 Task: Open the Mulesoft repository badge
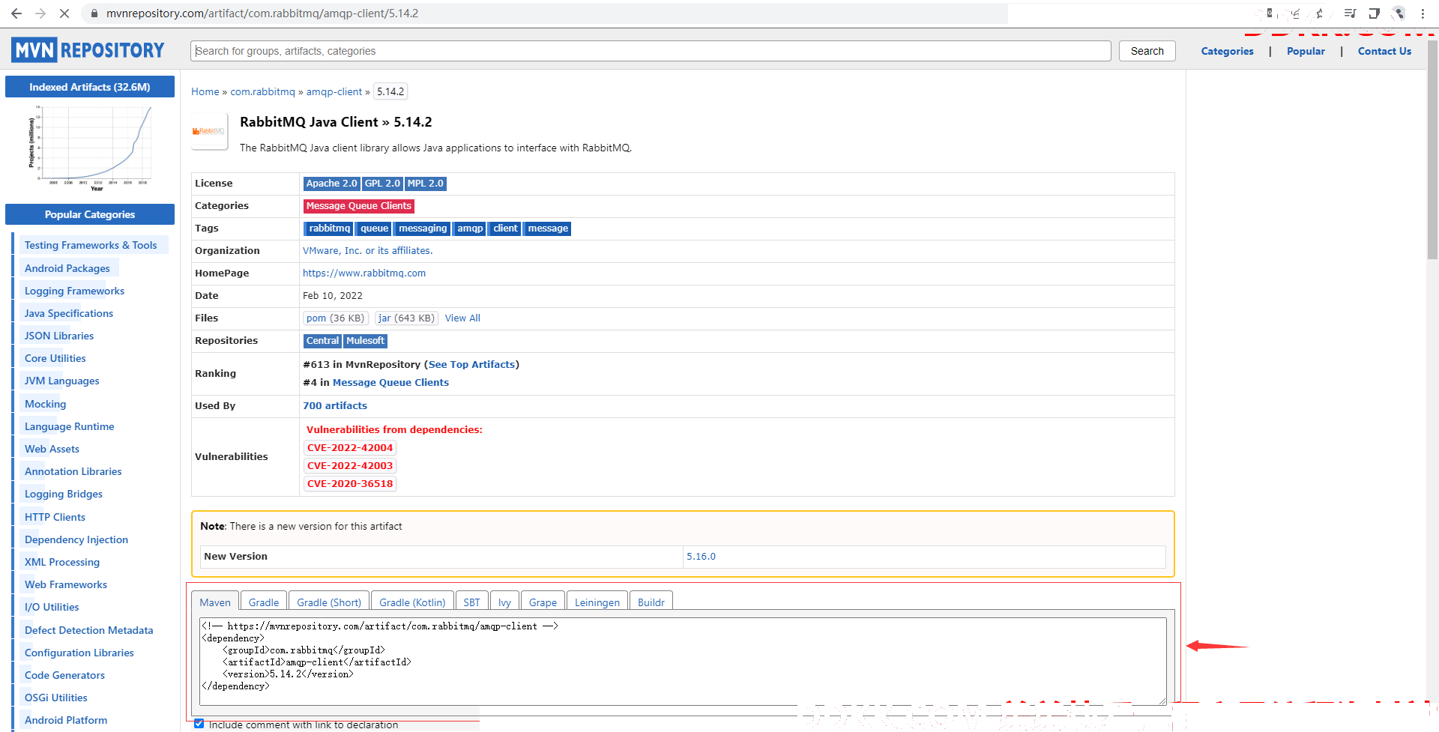[365, 341]
